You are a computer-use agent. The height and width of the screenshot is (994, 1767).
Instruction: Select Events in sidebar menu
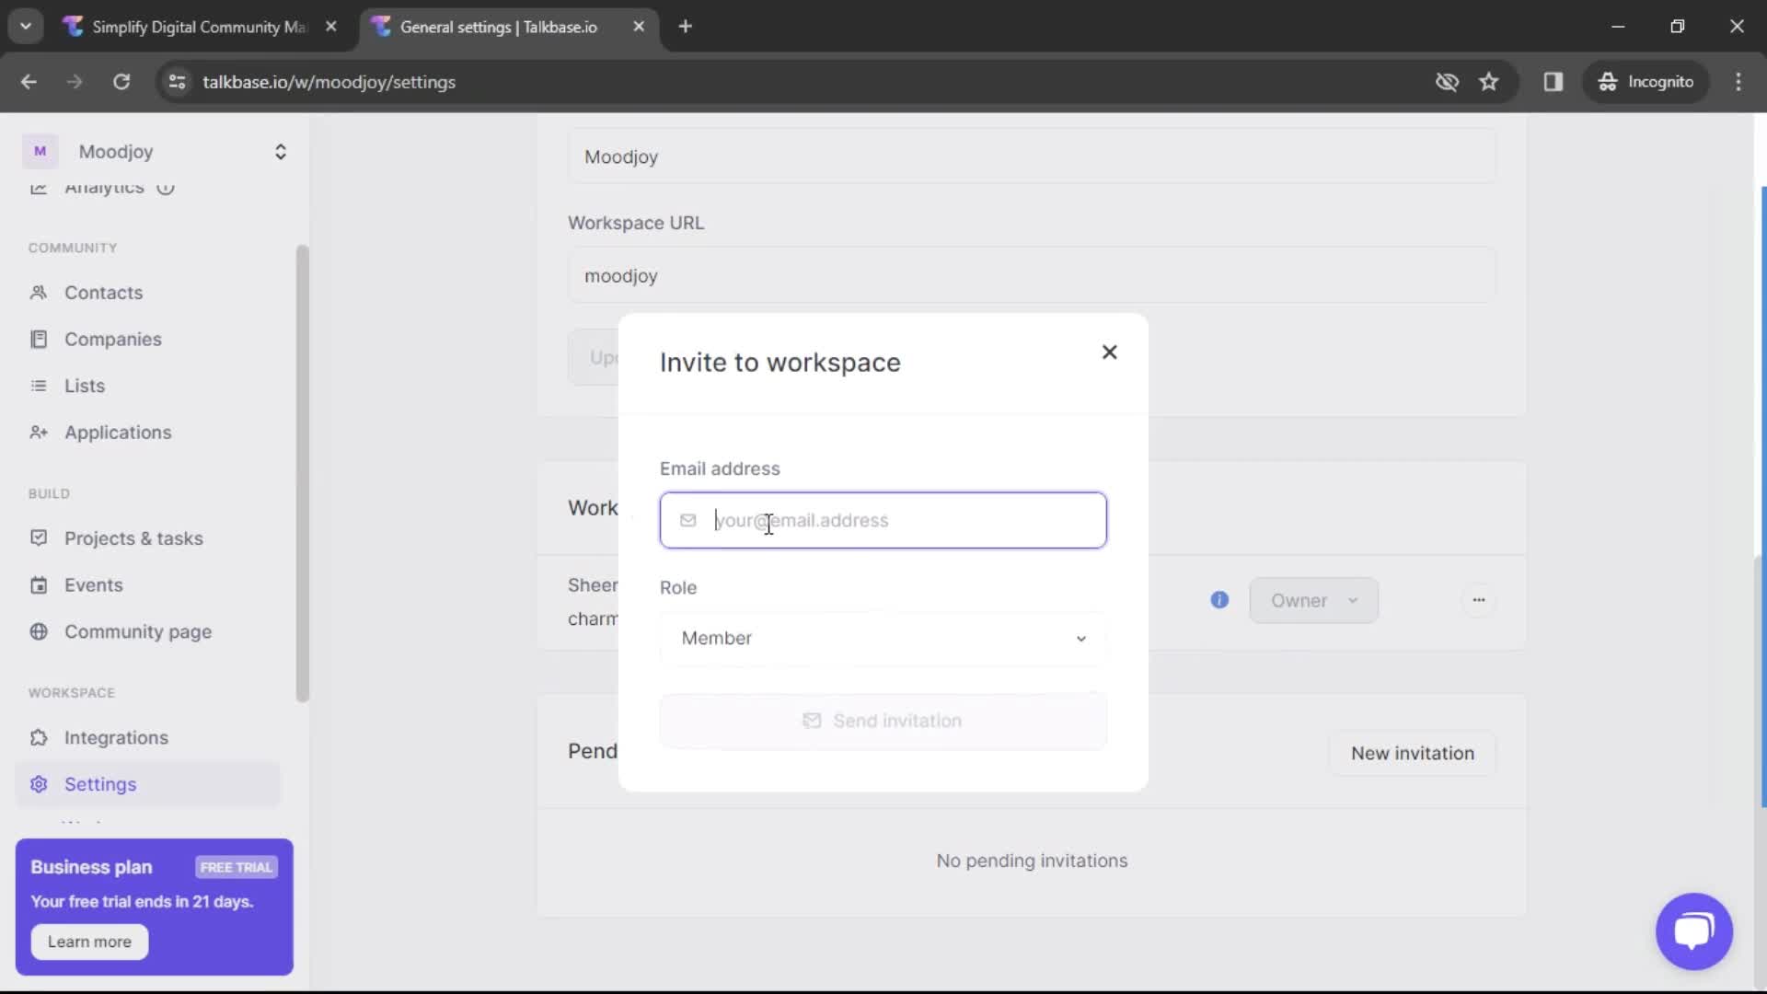click(x=94, y=585)
